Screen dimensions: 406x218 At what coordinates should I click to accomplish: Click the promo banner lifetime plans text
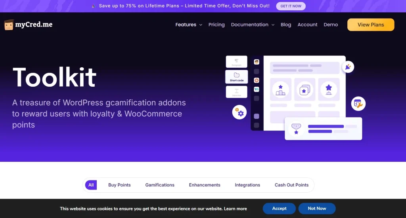tap(184, 6)
